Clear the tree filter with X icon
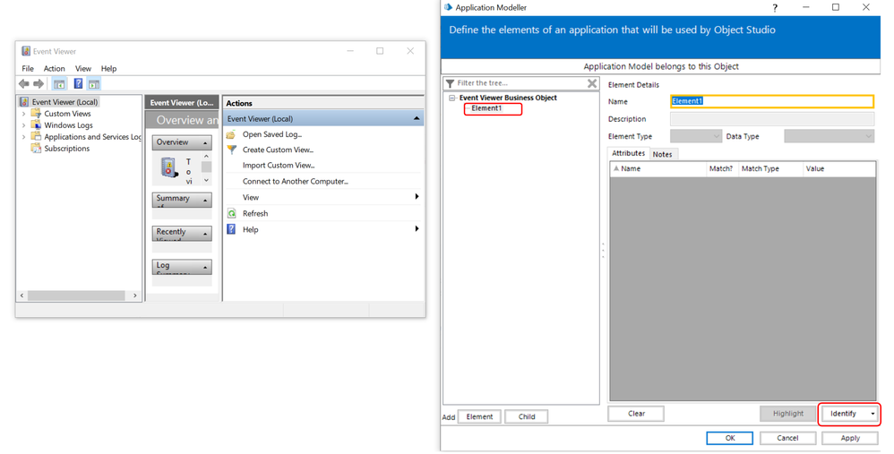894x454 pixels. pyautogui.click(x=592, y=83)
